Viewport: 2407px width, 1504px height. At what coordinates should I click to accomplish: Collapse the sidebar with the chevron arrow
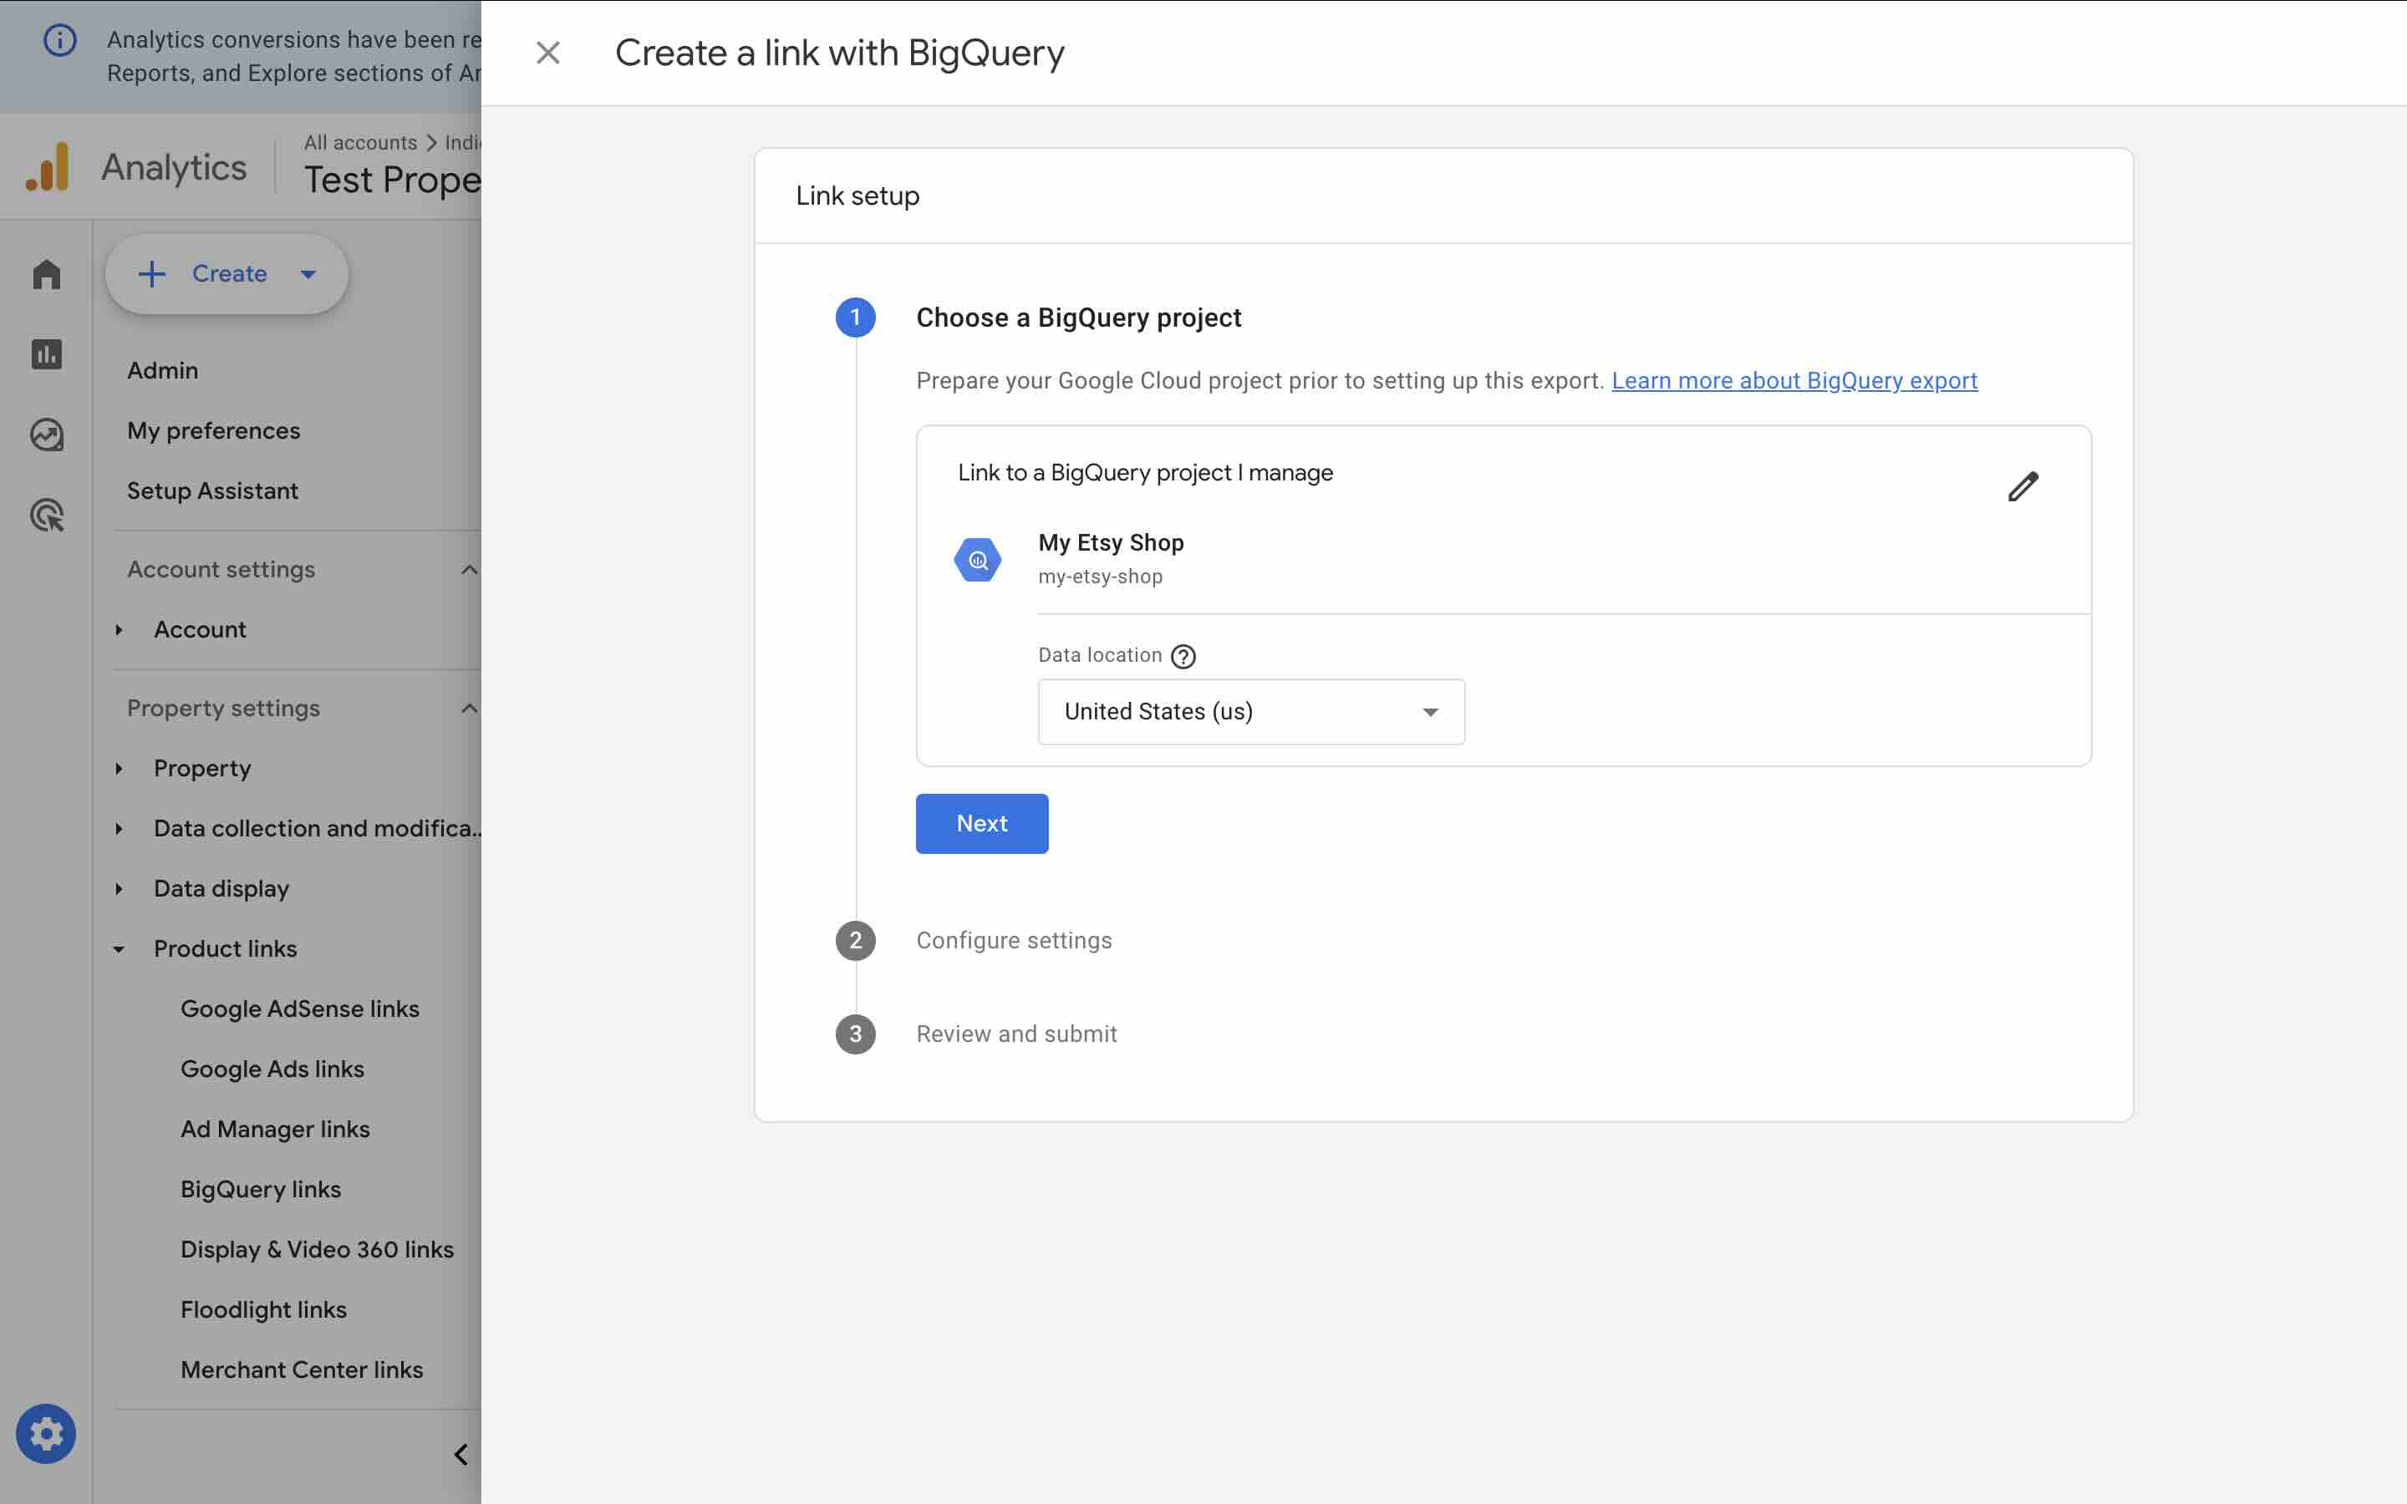point(461,1454)
